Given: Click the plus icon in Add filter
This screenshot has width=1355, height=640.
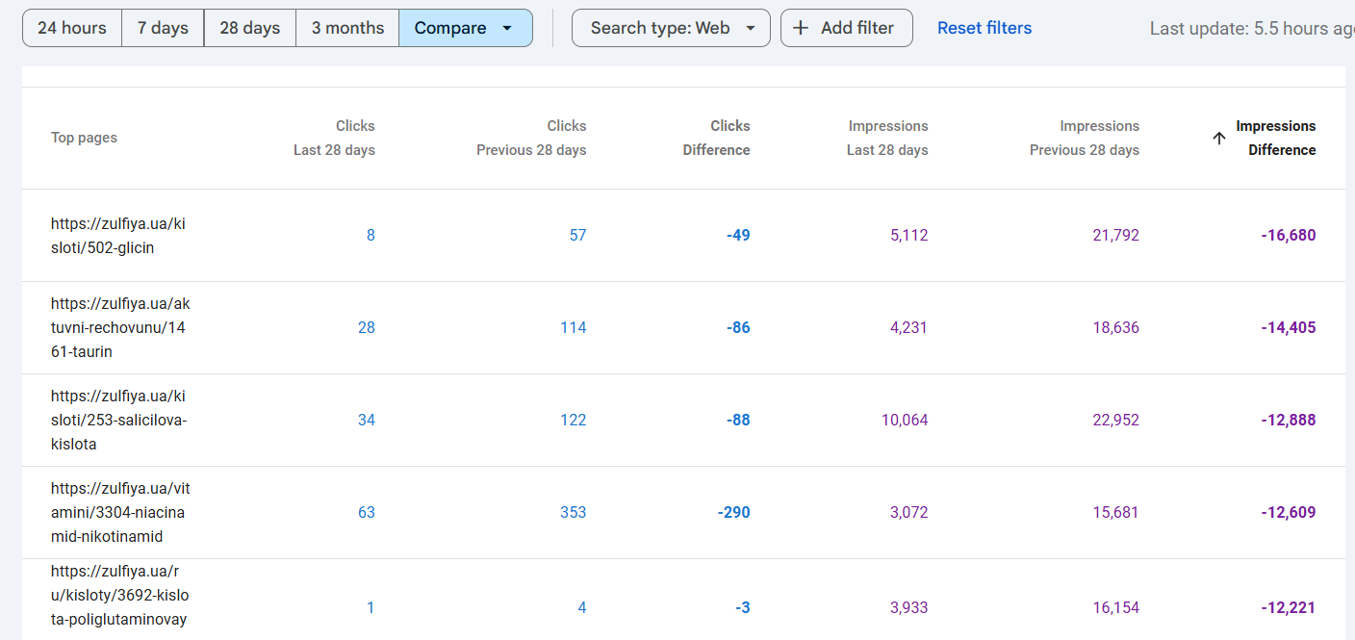Looking at the screenshot, I should click(x=801, y=28).
